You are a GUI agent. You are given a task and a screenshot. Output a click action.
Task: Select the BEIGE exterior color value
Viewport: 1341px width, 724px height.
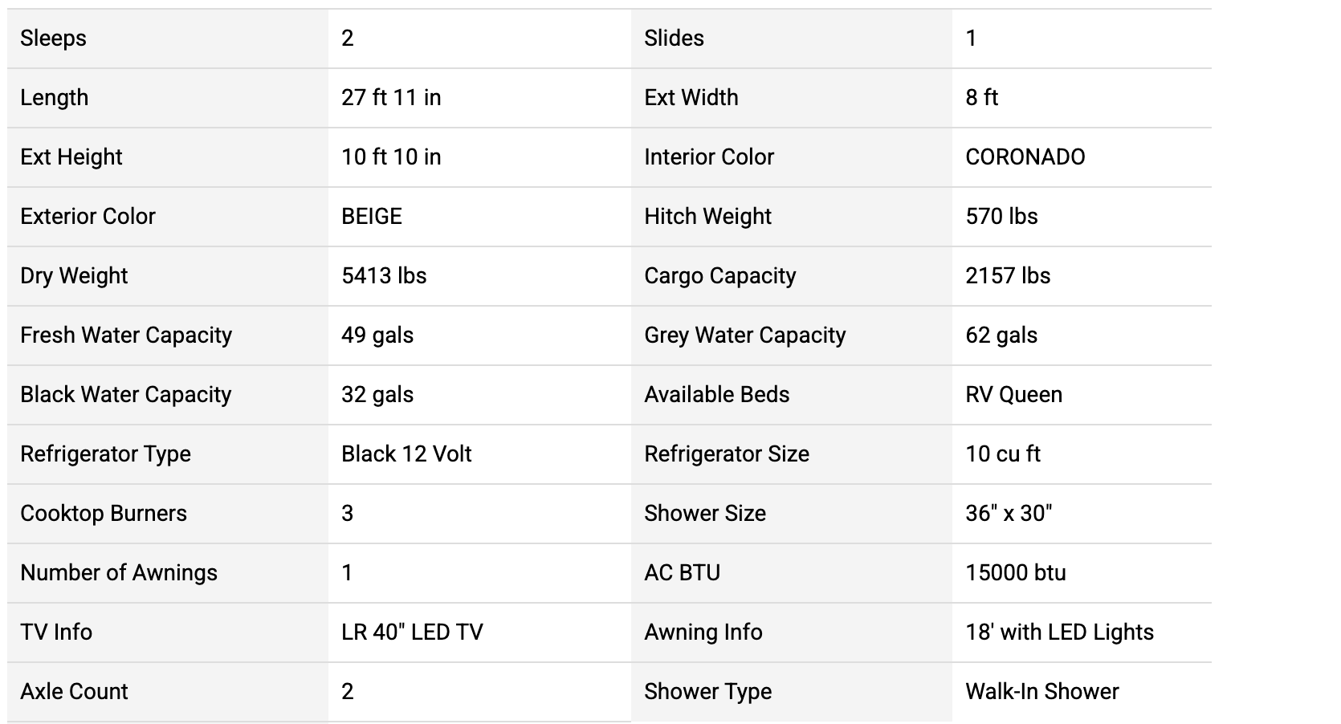[x=372, y=217]
